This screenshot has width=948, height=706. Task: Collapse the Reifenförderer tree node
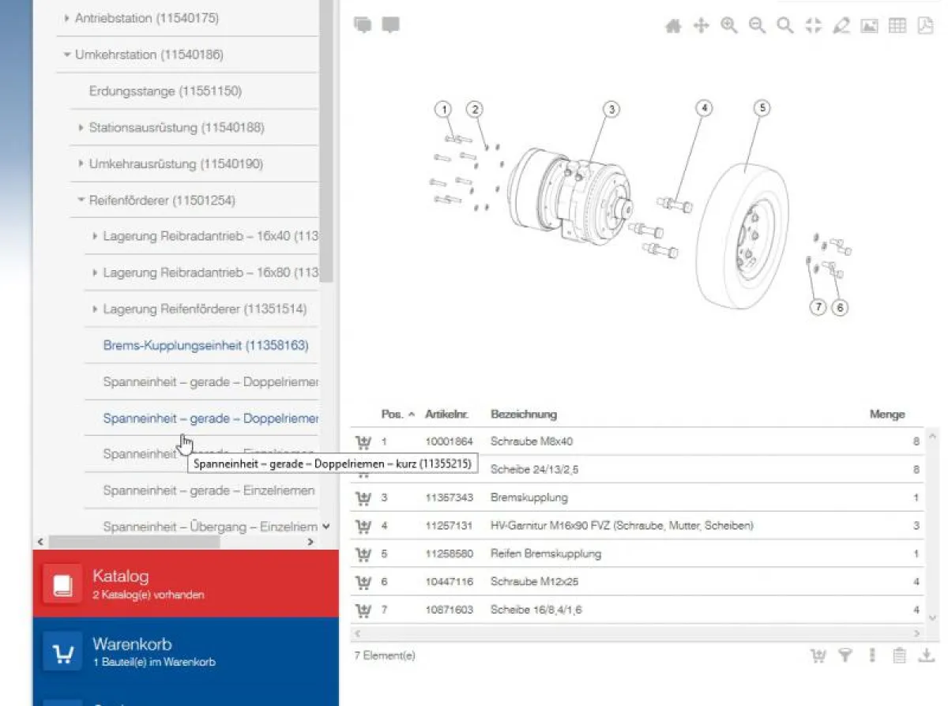[81, 201]
